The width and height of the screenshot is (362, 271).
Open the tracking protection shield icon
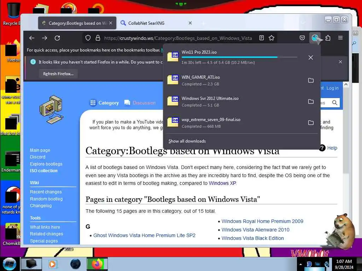(88, 38)
